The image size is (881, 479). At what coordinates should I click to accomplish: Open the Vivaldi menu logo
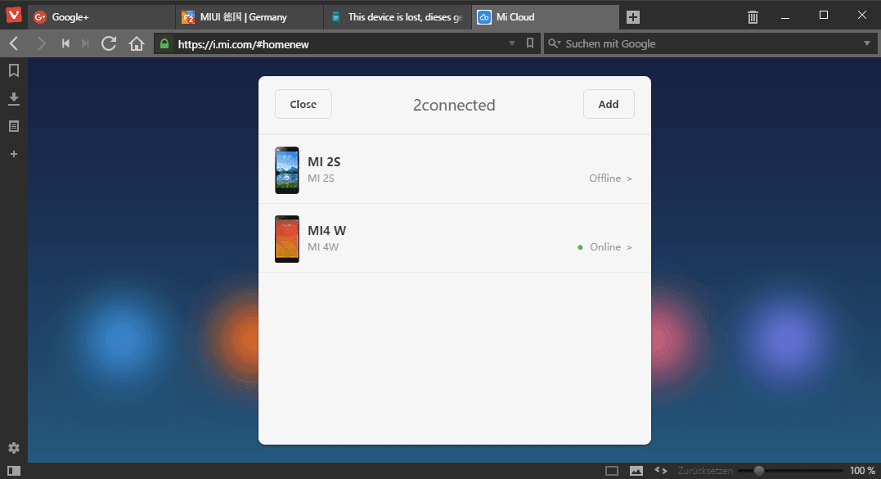pos(13,16)
